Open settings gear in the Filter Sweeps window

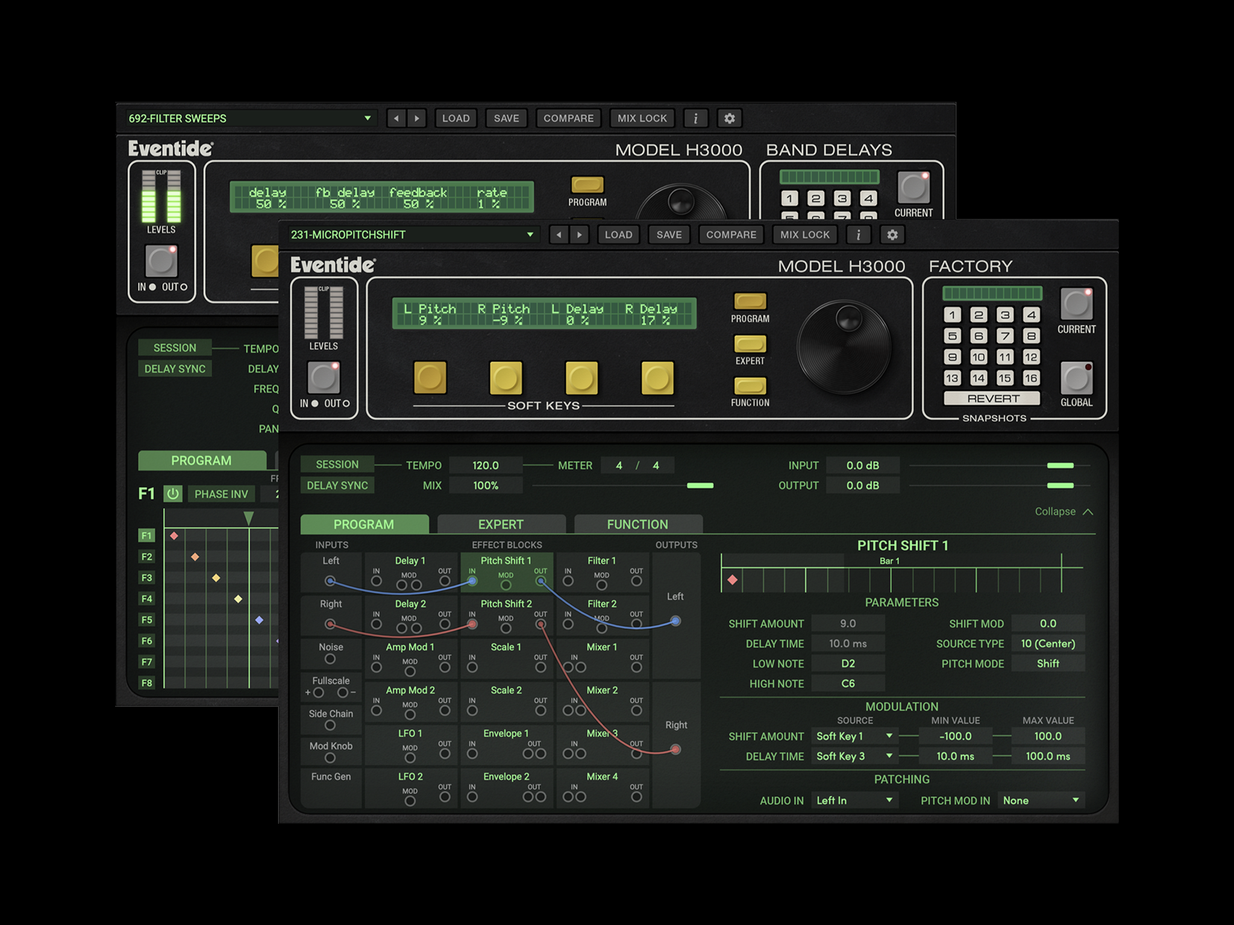[729, 118]
